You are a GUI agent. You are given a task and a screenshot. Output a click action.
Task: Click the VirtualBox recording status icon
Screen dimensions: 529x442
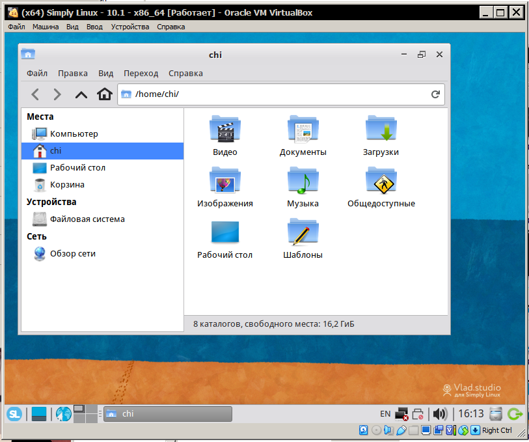point(439,430)
